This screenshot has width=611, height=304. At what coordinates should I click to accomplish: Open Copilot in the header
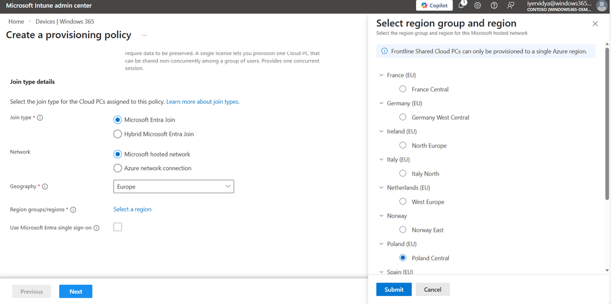click(x=434, y=6)
